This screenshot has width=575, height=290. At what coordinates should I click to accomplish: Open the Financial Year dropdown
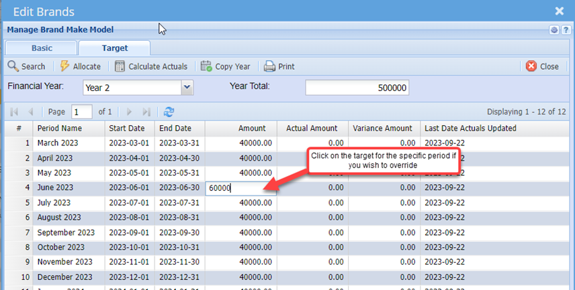[187, 87]
